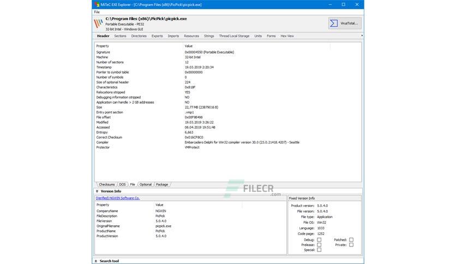Toggle the Patched checkbox
This screenshot has width=456, height=264.
tap(351, 240)
